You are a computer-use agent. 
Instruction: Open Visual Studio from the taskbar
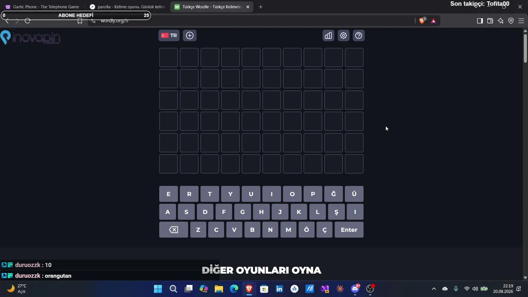(325, 289)
